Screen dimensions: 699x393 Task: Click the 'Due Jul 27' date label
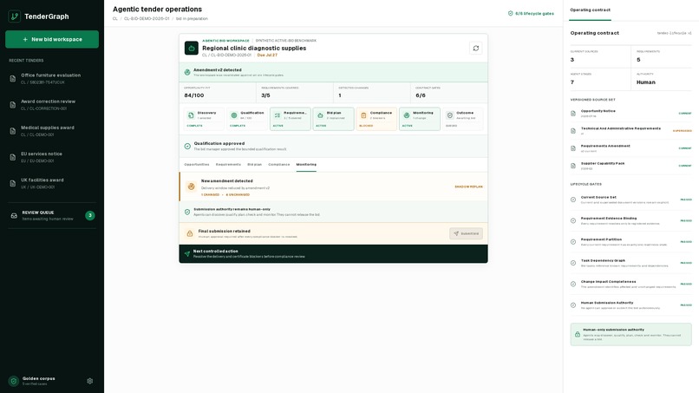(x=267, y=56)
